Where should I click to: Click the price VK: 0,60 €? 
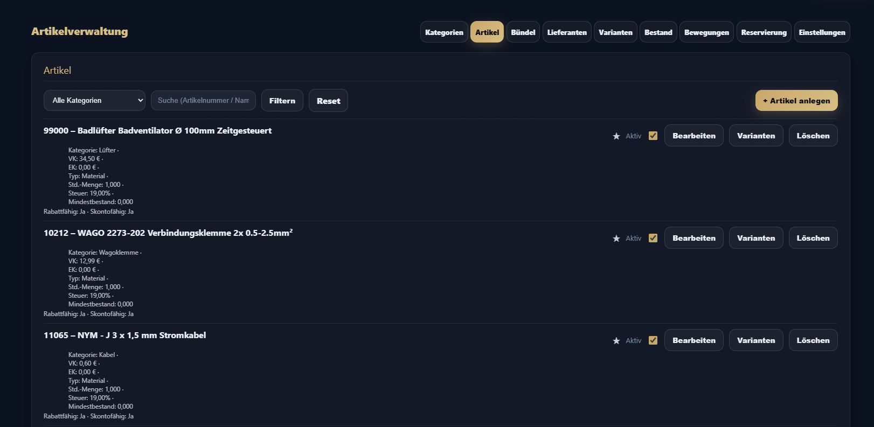[82, 363]
